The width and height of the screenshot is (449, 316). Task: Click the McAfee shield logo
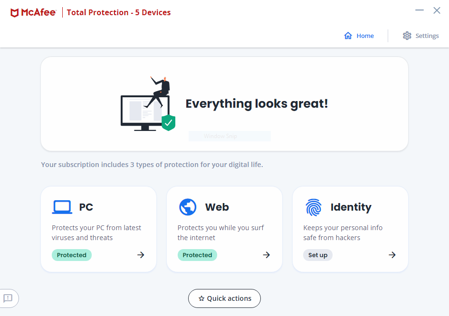15,12
